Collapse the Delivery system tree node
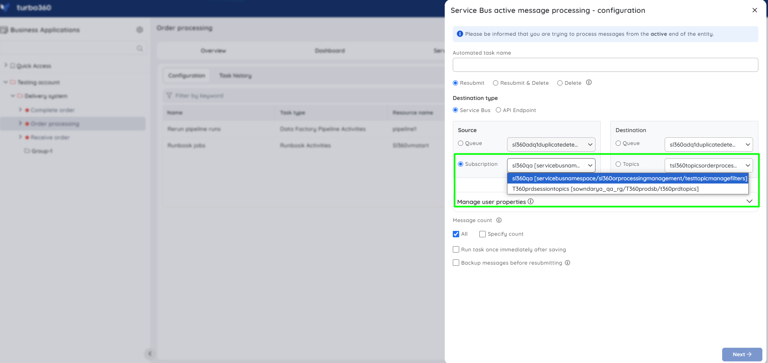This screenshot has width=768, height=363. coord(13,96)
